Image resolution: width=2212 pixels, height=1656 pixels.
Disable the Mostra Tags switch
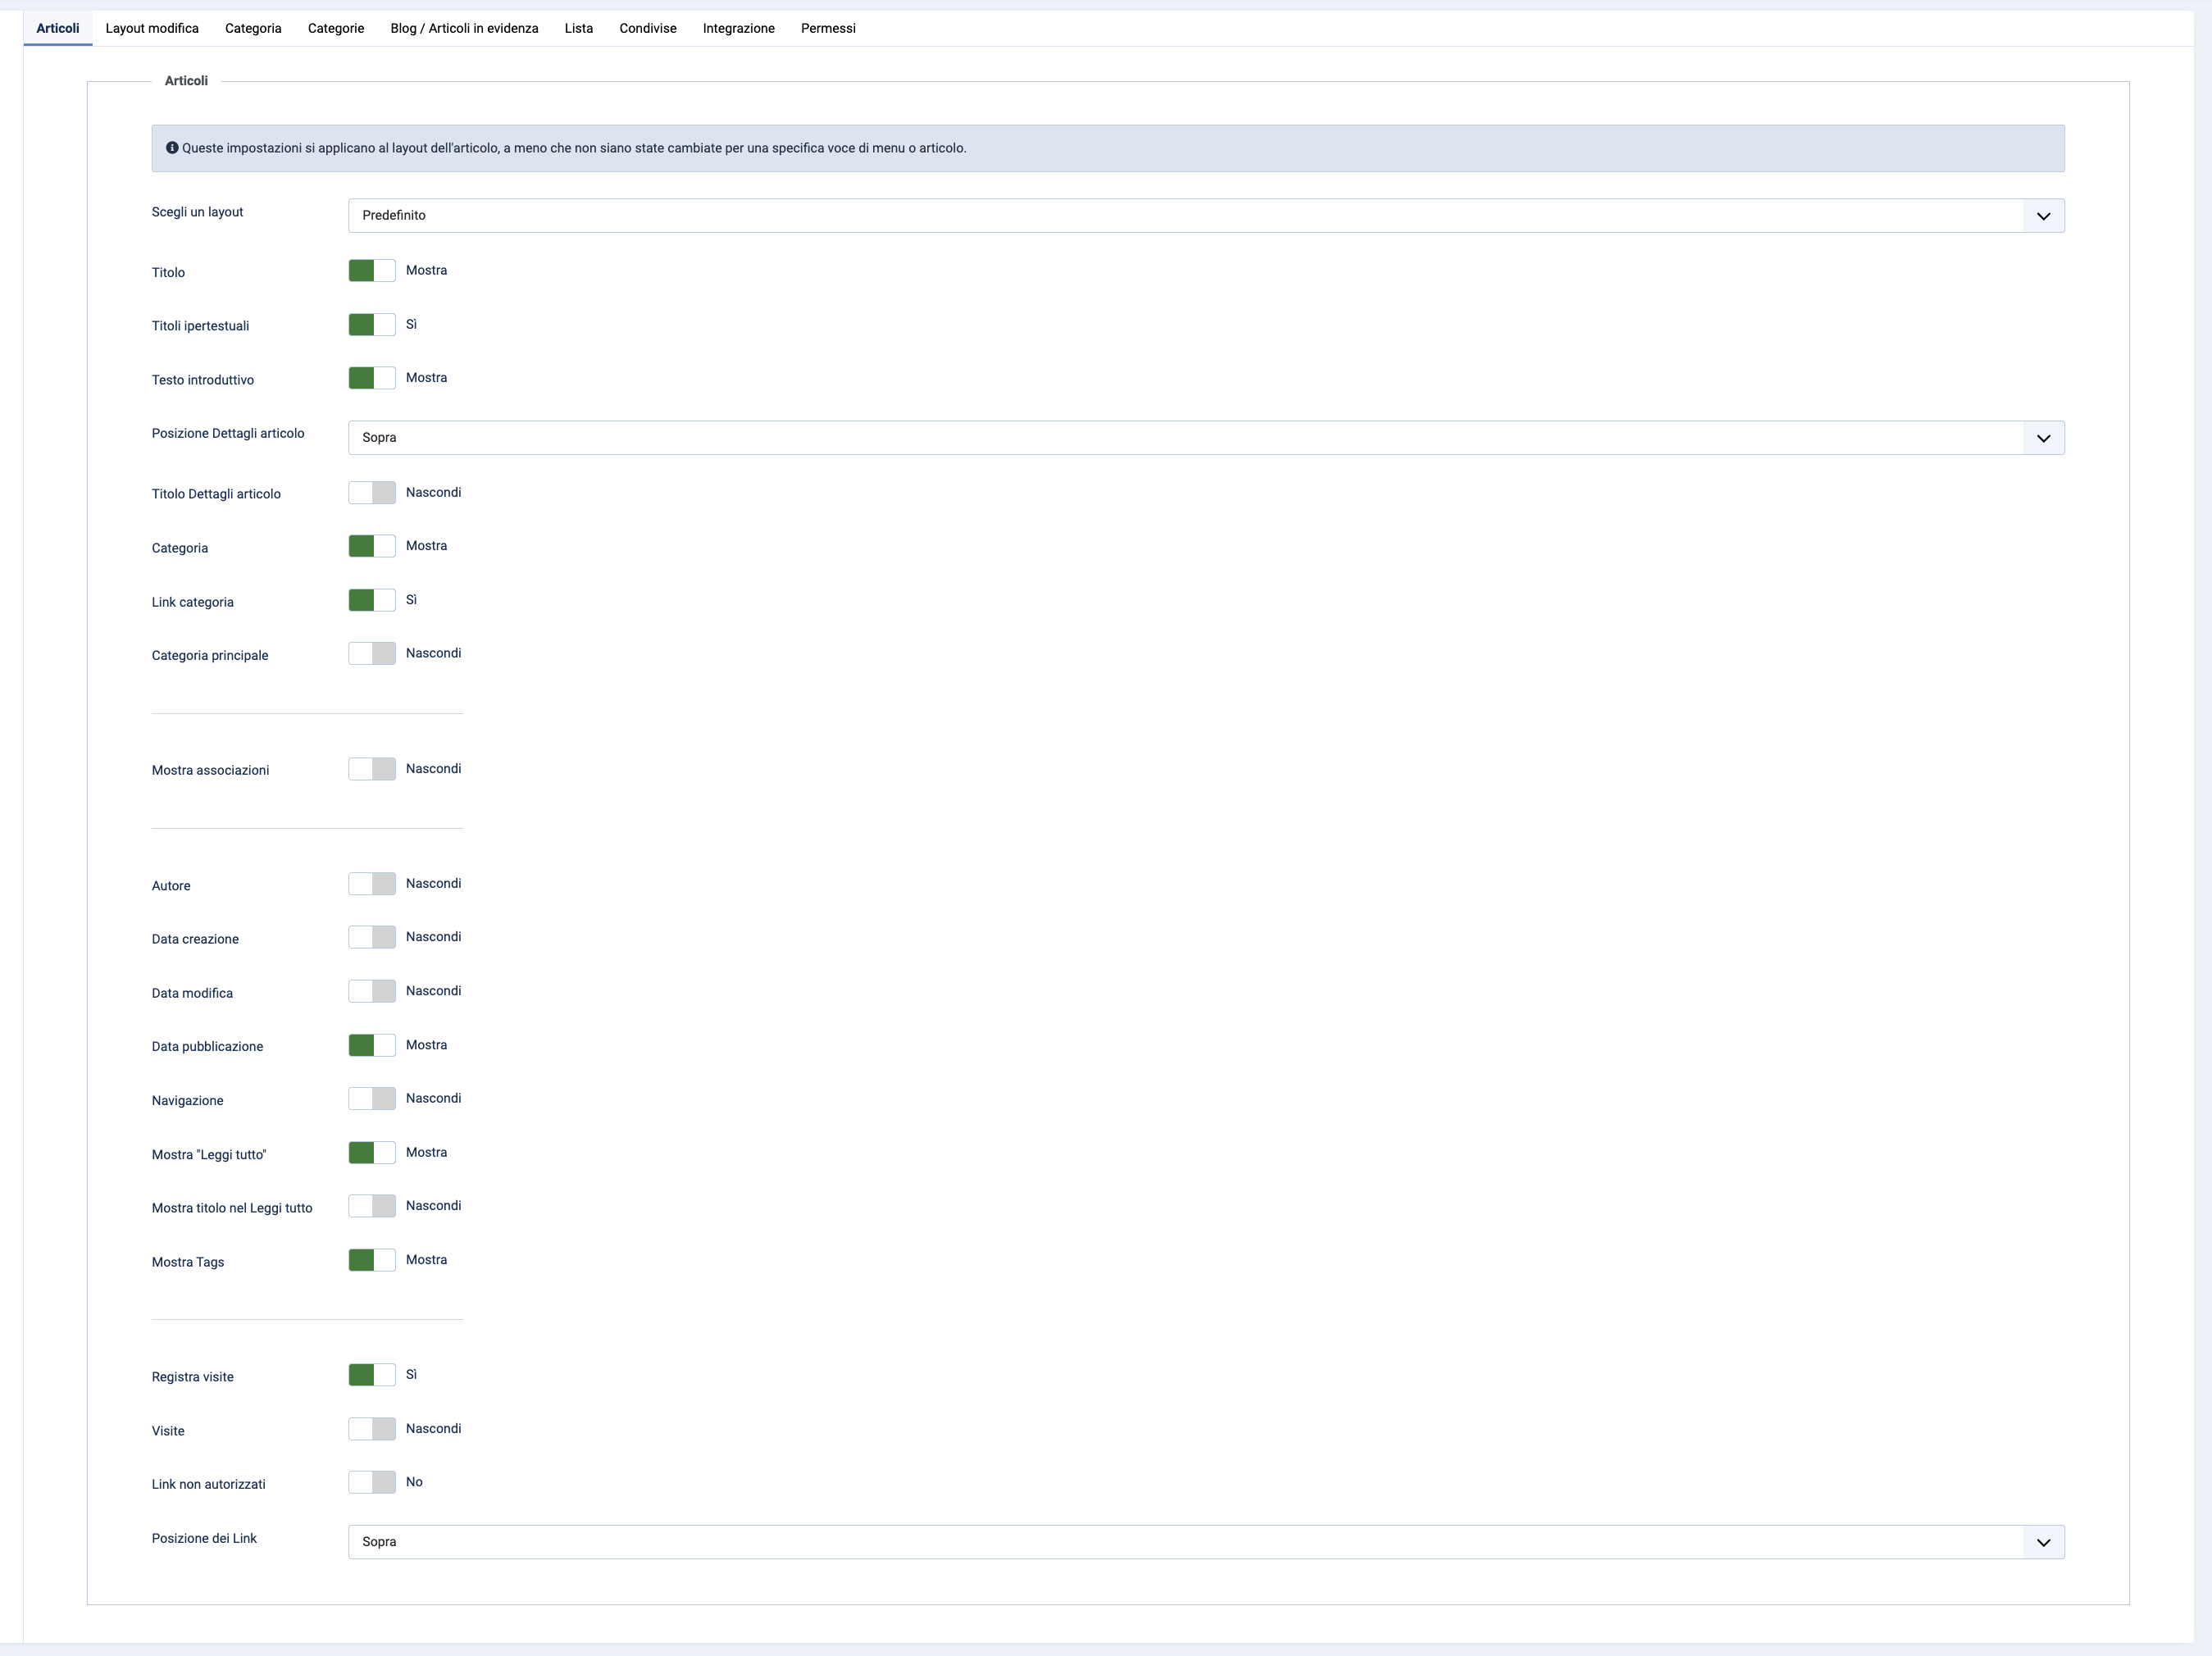pos(372,1260)
